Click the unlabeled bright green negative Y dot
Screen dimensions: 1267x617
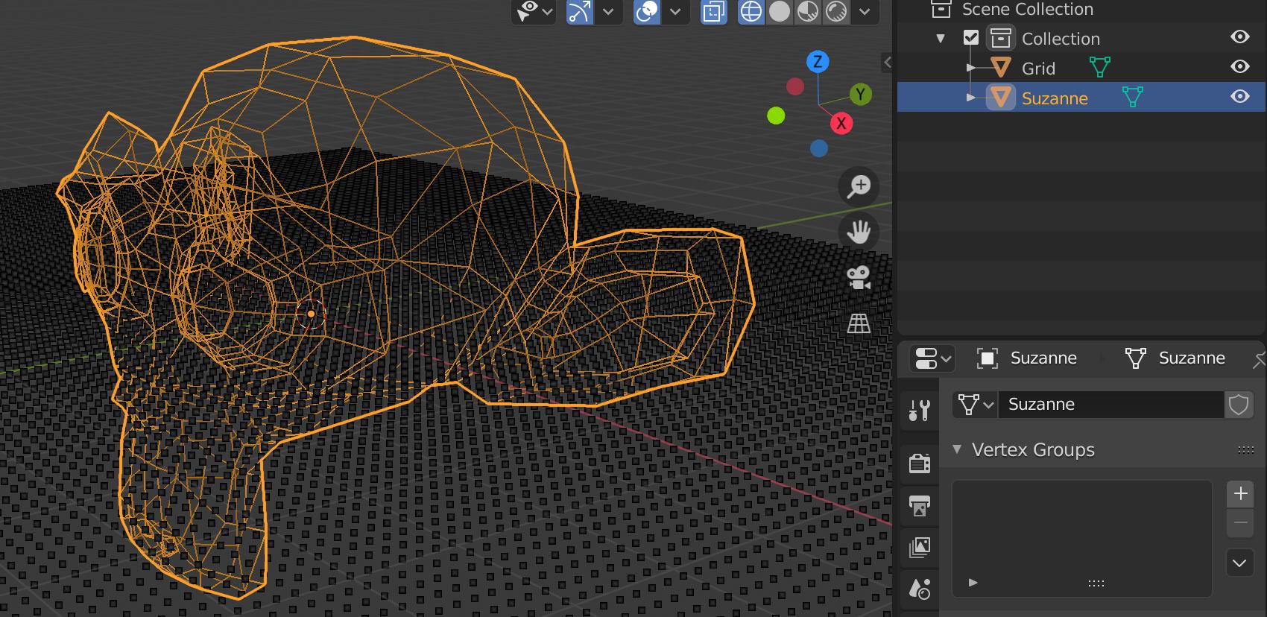click(776, 116)
